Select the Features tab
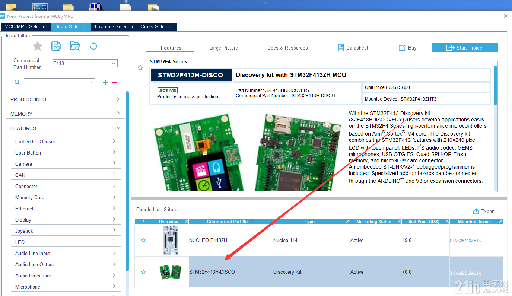Screen dimensions: 512x296 coord(171,48)
